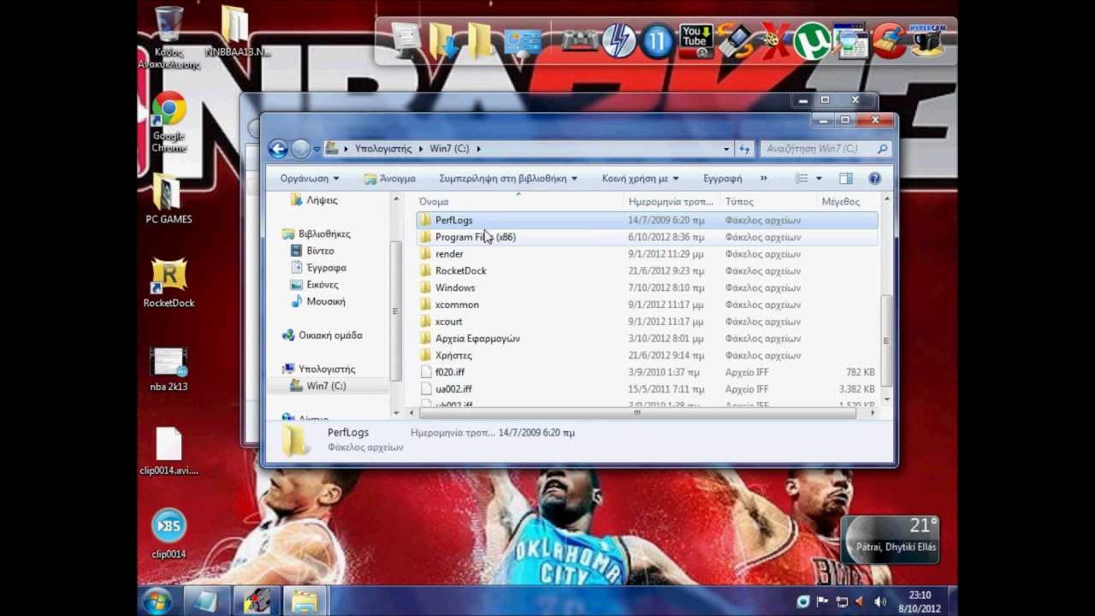Click the phone sync icon in the dock

coord(735,41)
